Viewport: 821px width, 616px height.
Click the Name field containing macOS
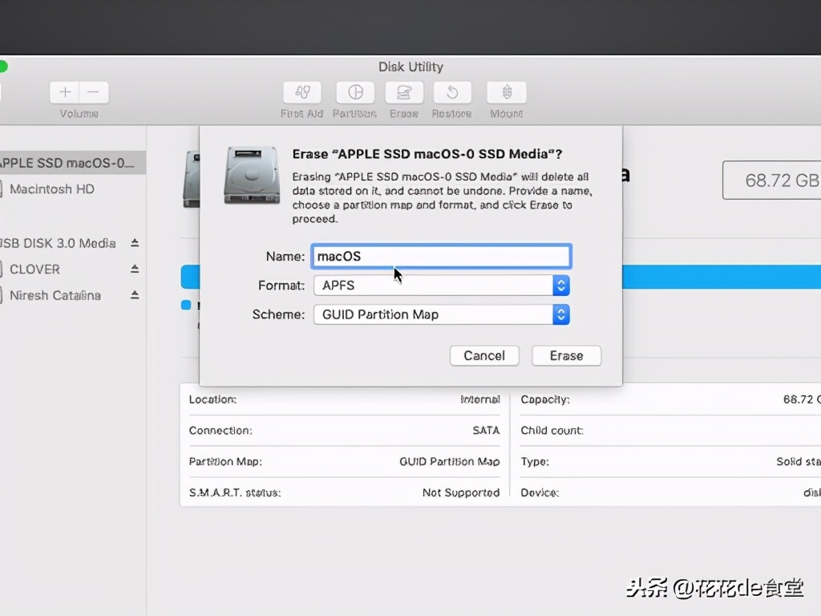click(x=441, y=255)
